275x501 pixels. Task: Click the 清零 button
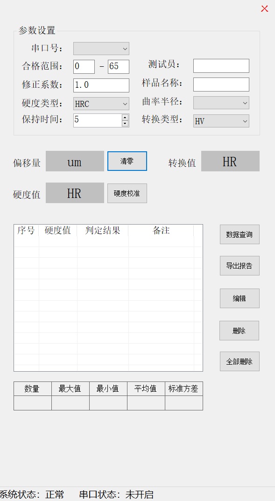pos(127,161)
